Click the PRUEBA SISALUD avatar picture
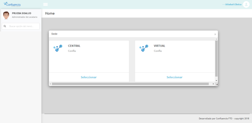Image resolution: width=252 pixels, height=123 pixels. (6, 15)
